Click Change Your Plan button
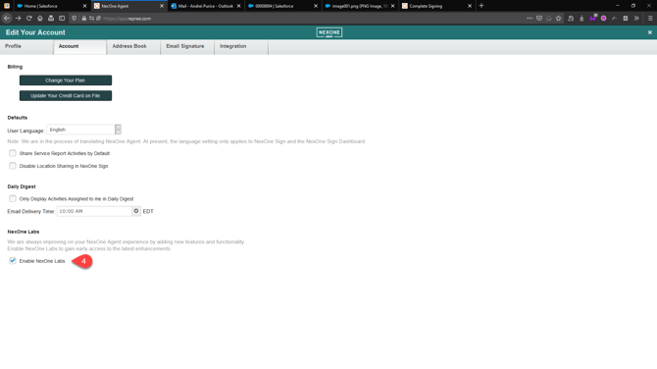 click(66, 80)
